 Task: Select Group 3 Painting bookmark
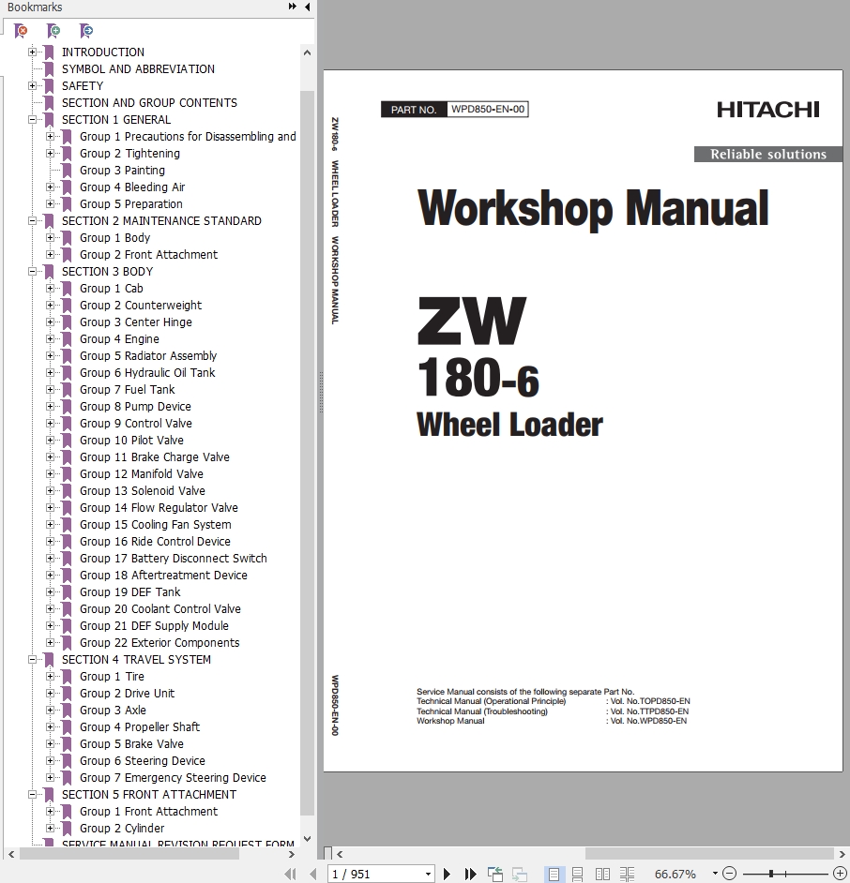pos(122,170)
